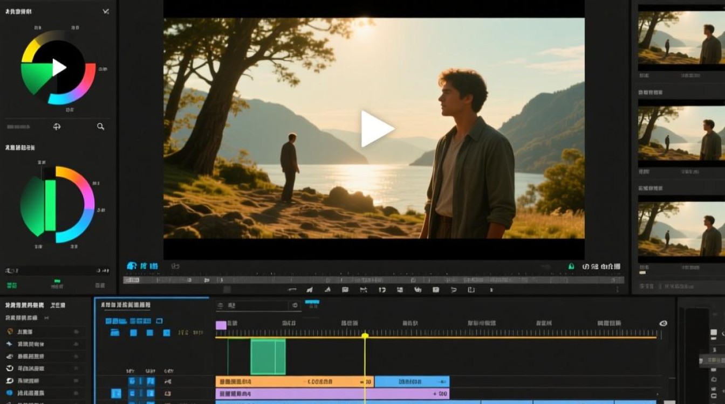This screenshot has width=725, height=404.
Task: Click the third icon in the transport row under the preview
Action: [327, 290]
